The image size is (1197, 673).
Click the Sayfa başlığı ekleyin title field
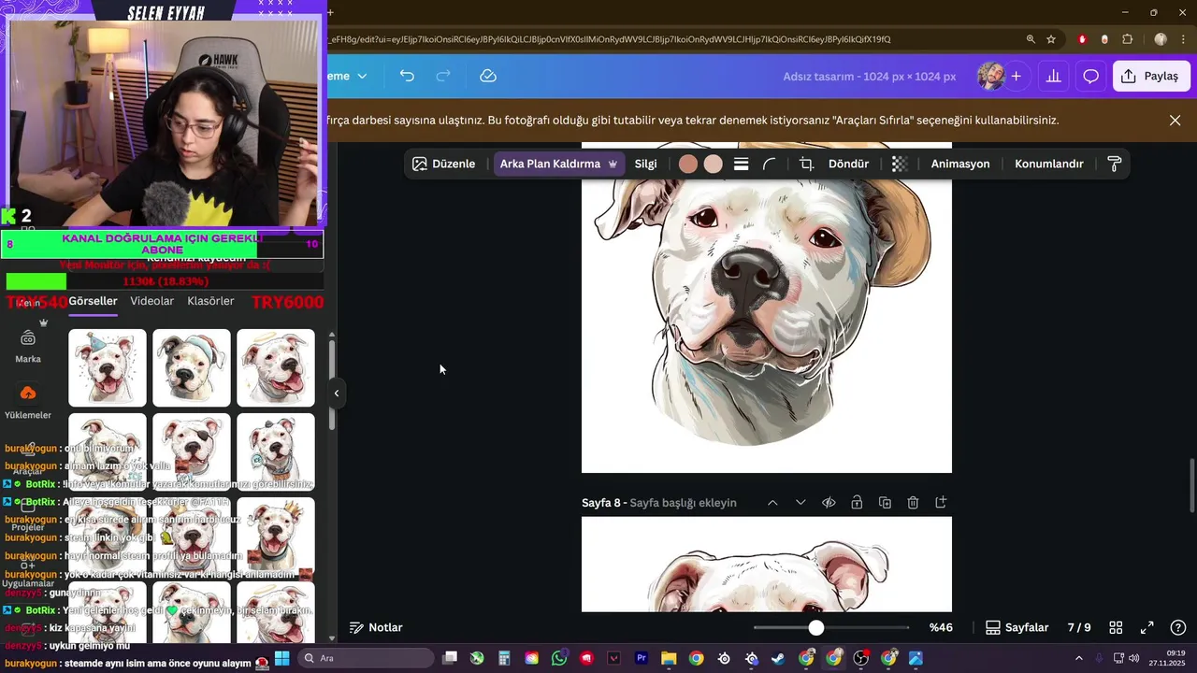683,503
